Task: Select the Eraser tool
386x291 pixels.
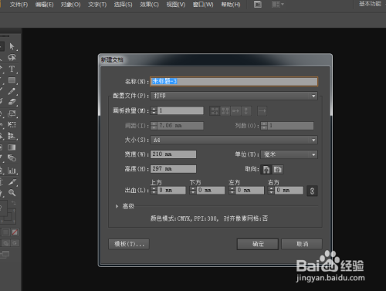Action: (x=12, y=102)
